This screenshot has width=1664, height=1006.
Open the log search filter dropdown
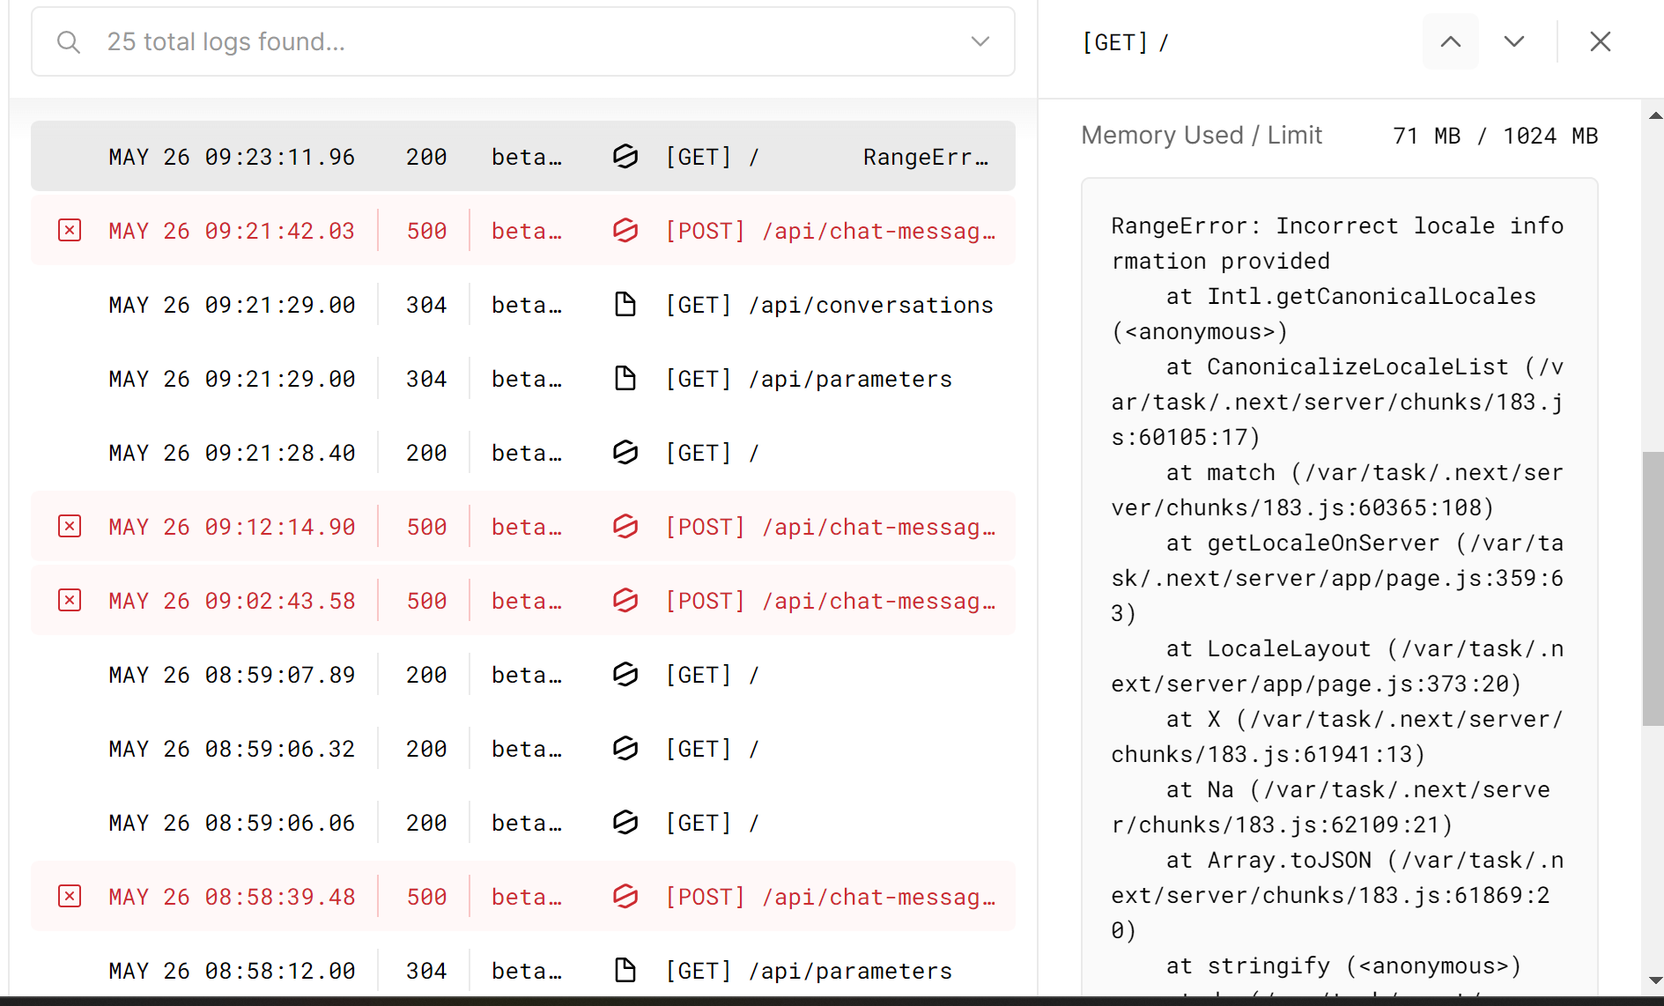pyautogui.click(x=980, y=41)
